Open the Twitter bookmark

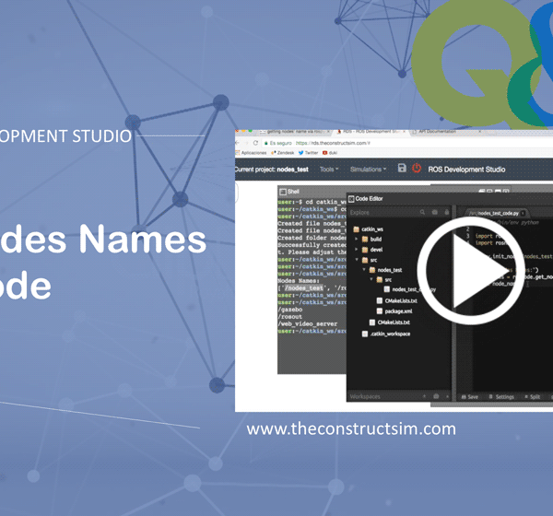pos(308,153)
